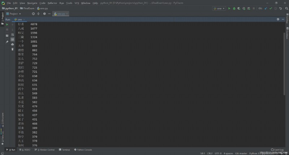Toggle Scroll to End in the console

point(13,39)
